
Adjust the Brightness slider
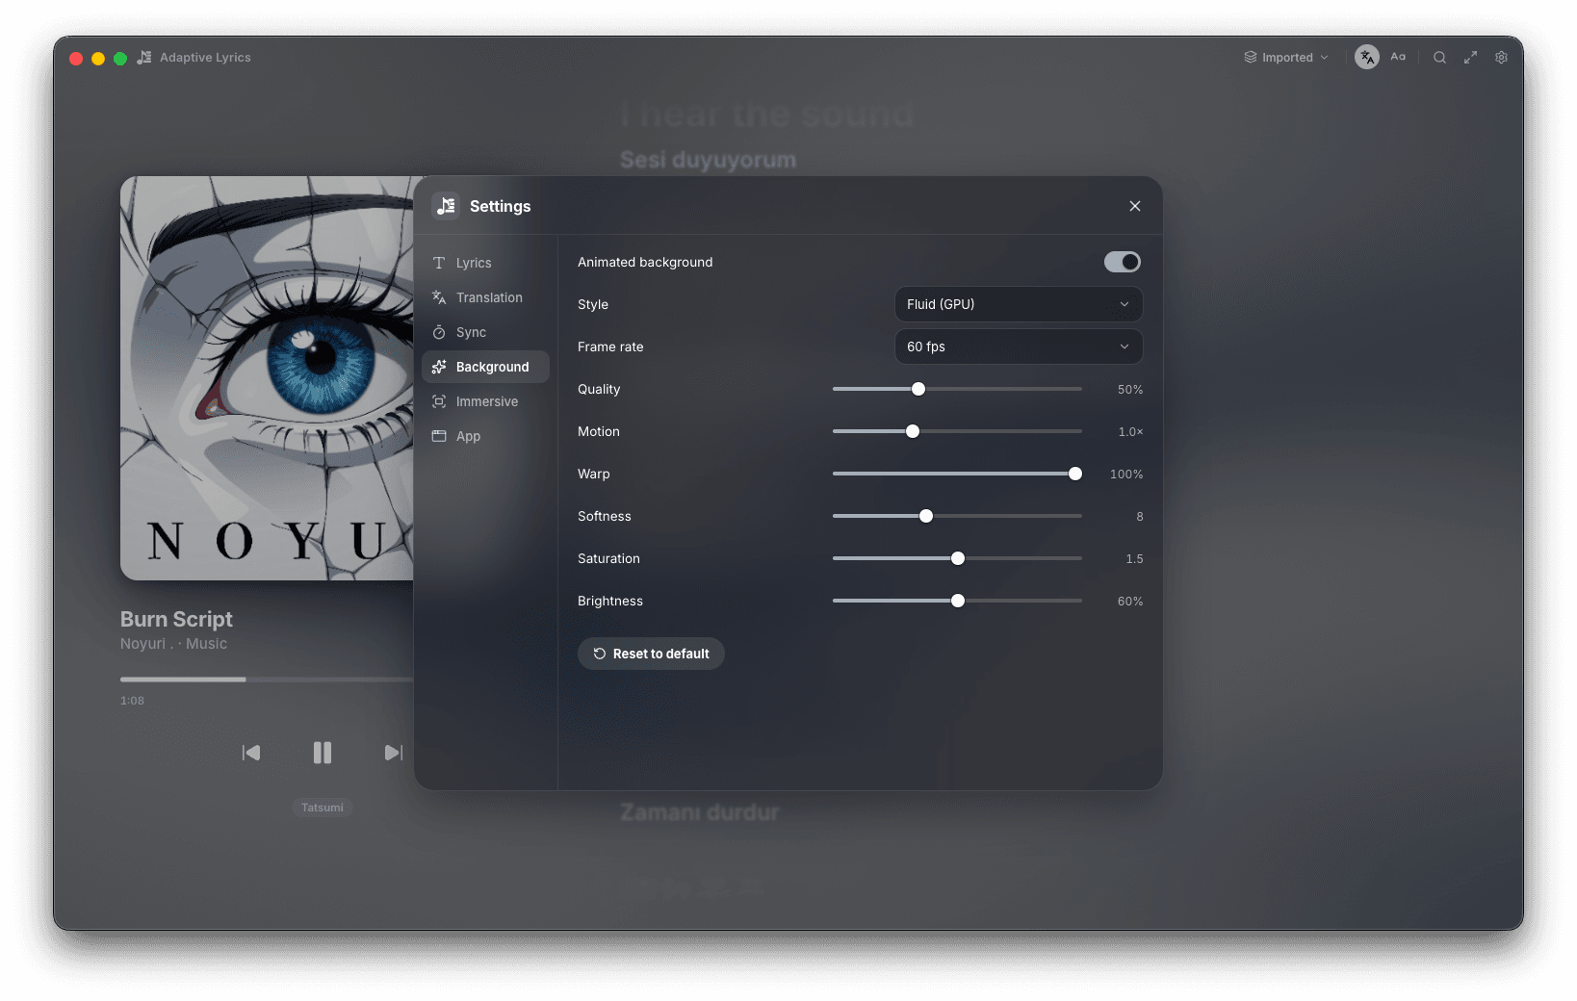point(957,601)
